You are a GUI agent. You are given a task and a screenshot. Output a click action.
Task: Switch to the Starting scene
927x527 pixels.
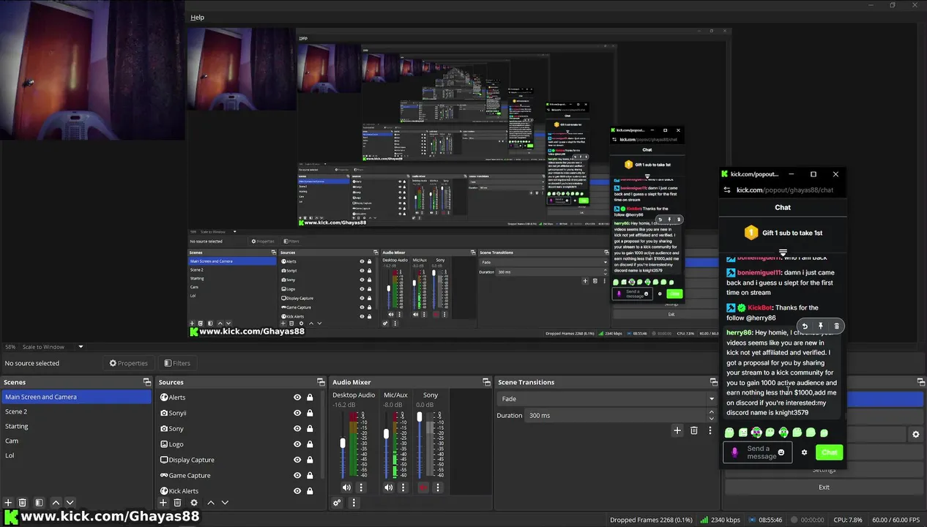77,426
